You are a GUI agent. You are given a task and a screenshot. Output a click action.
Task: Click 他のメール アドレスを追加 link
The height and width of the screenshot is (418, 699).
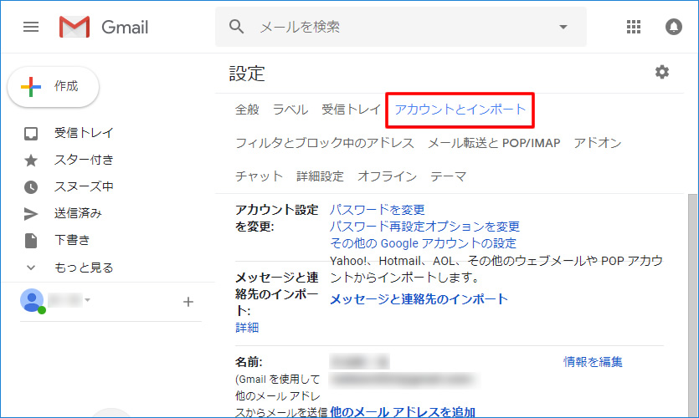[403, 412]
